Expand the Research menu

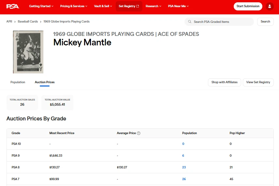pos(154,6)
